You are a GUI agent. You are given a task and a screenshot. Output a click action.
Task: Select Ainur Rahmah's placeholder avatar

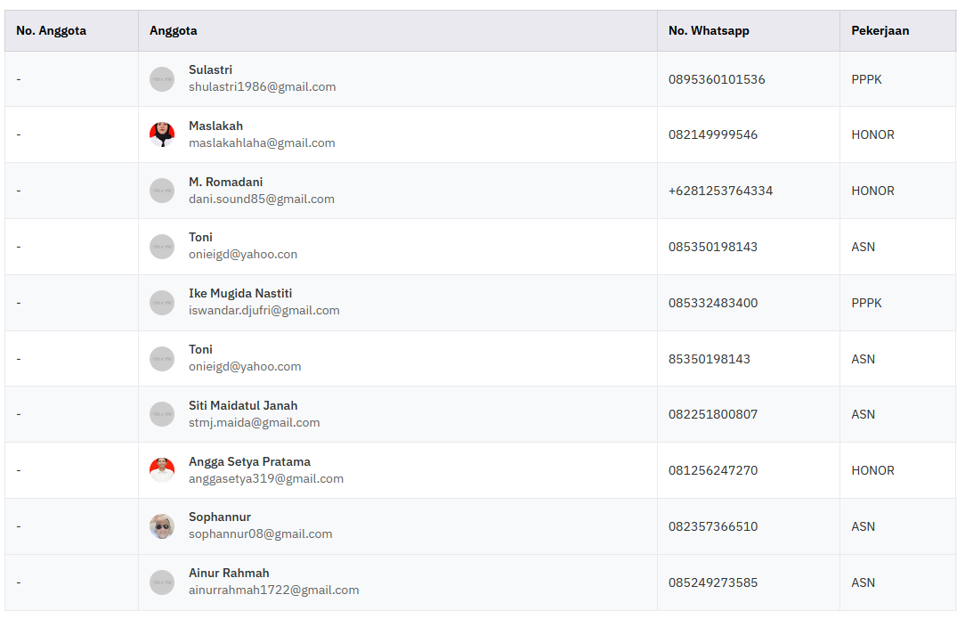point(162,582)
